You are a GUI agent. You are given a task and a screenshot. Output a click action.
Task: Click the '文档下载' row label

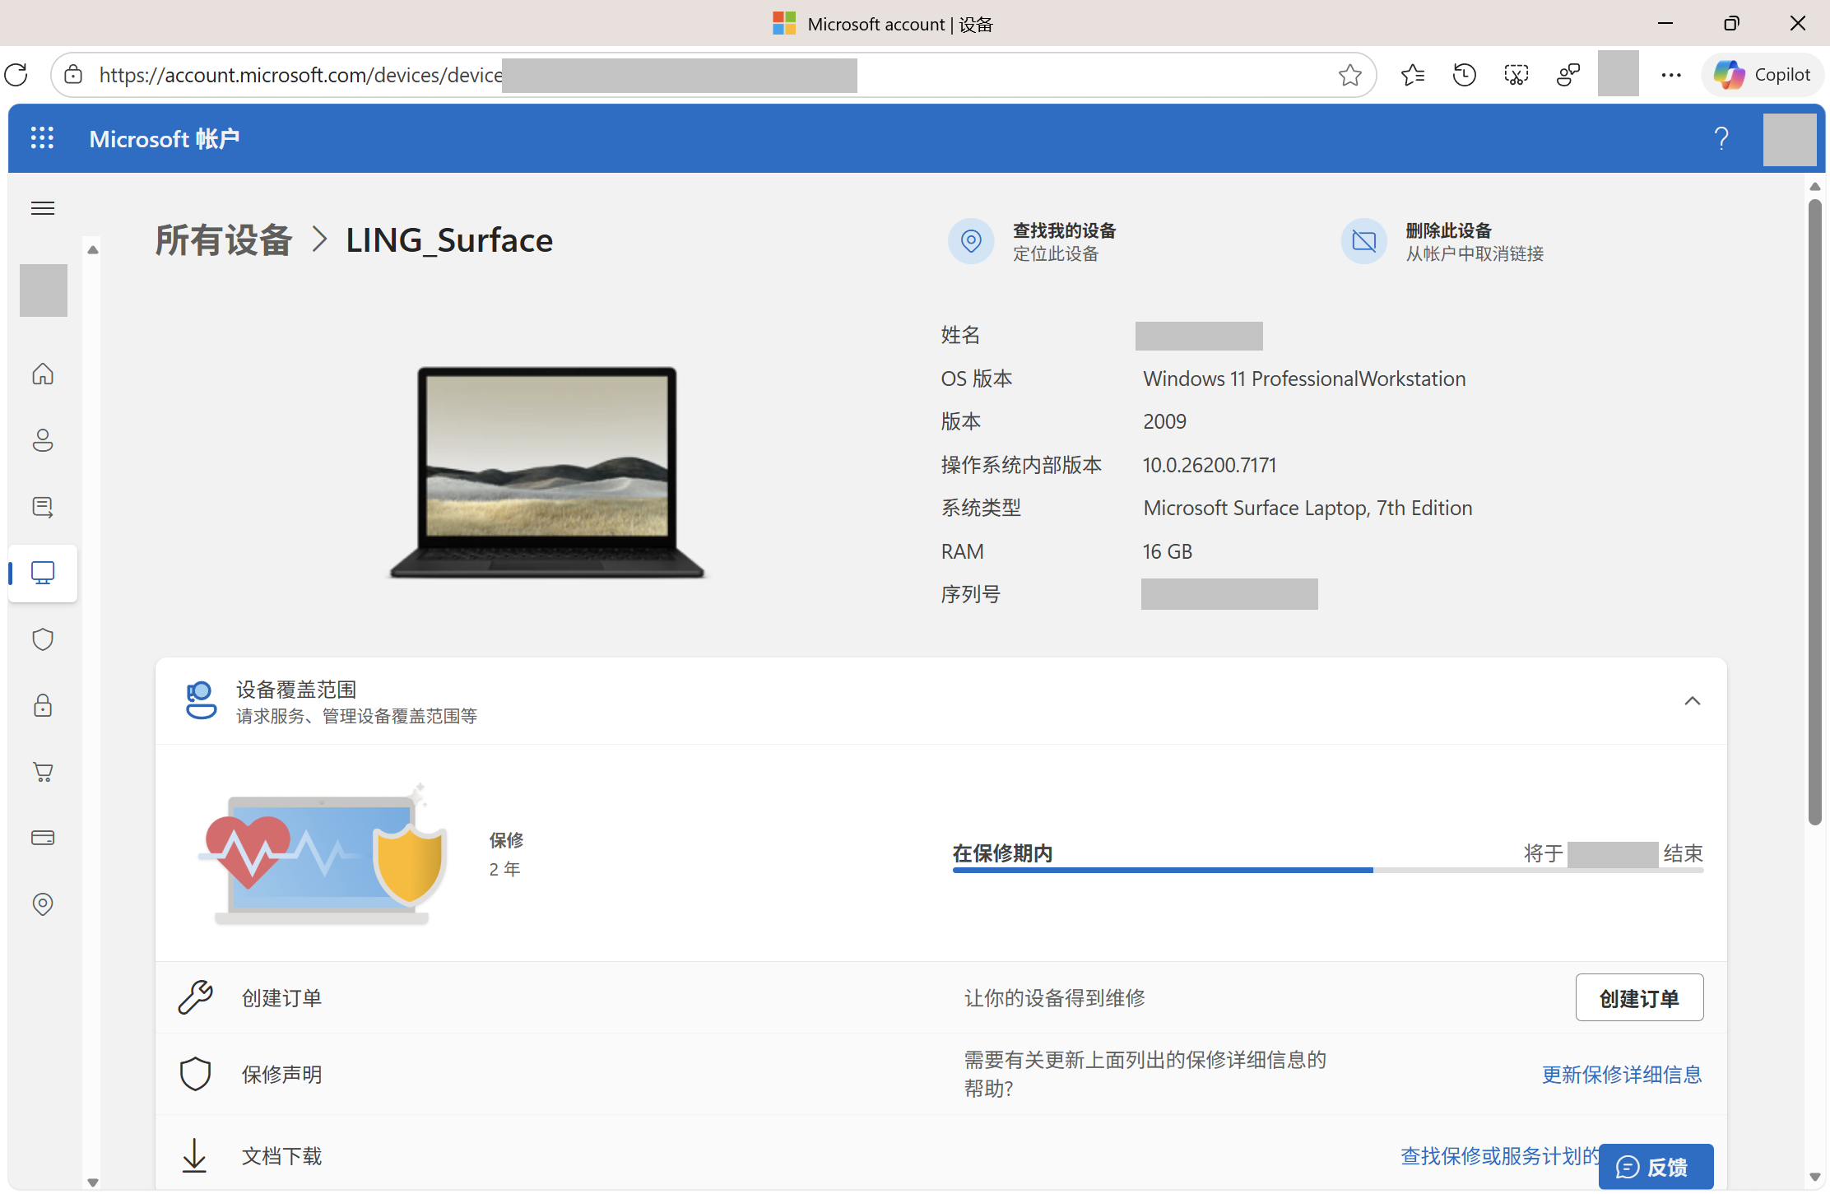coord(281,1156)
